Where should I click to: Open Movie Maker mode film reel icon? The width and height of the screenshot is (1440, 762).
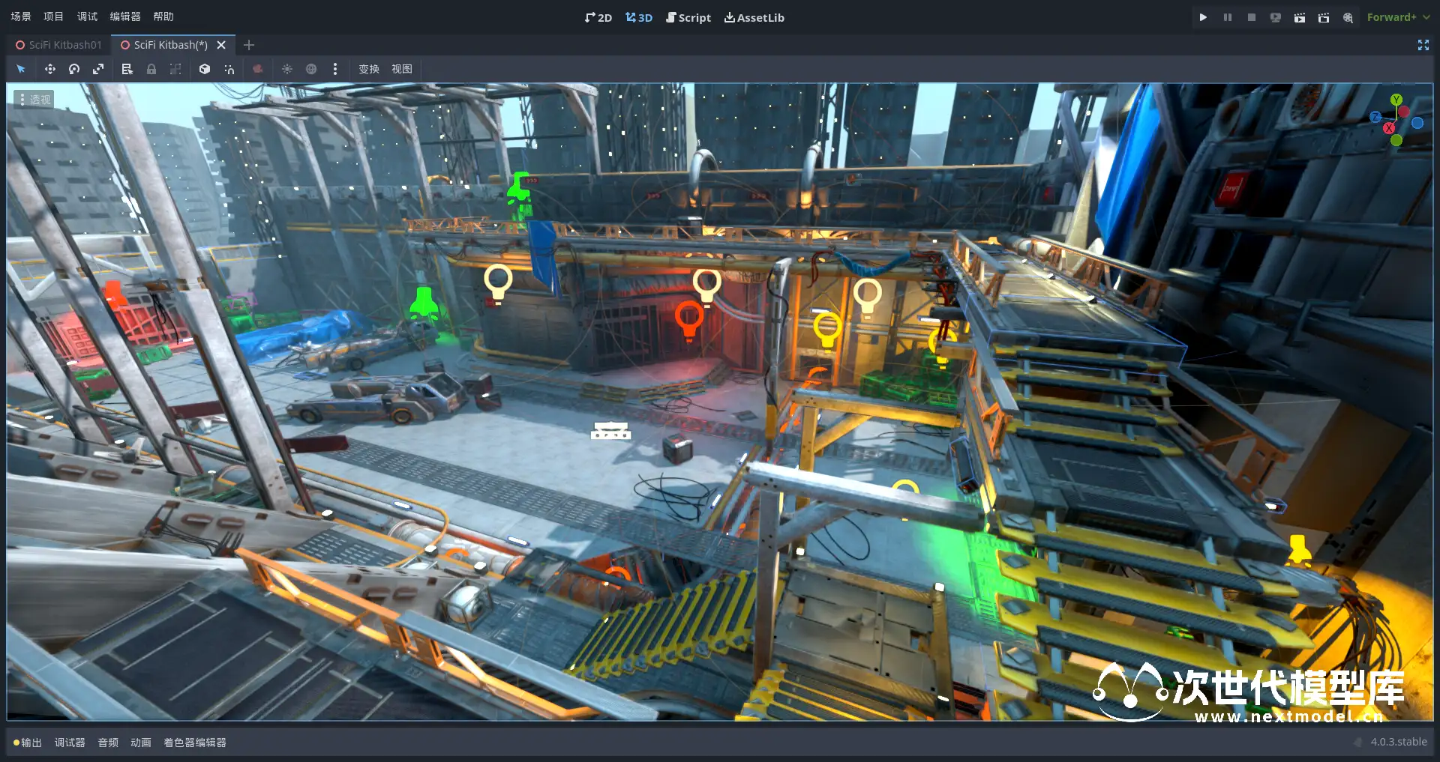tap(1348, 17)
